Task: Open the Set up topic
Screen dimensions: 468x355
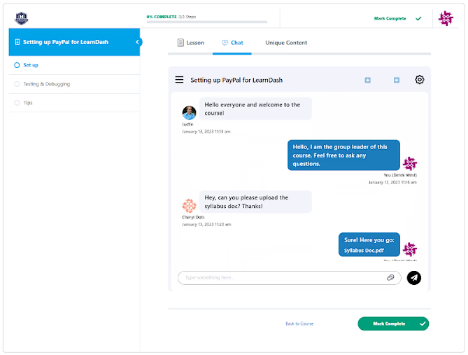Action: point(31,65)
